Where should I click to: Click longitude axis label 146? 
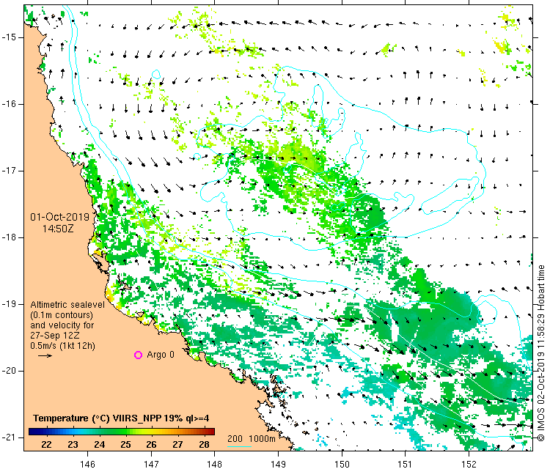click(87, 464)
